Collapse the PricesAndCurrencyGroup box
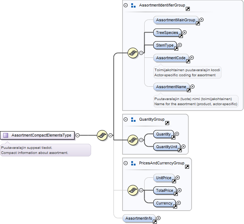Image resolution: width=244 pixels, height=224 pixels. [125, 163]
